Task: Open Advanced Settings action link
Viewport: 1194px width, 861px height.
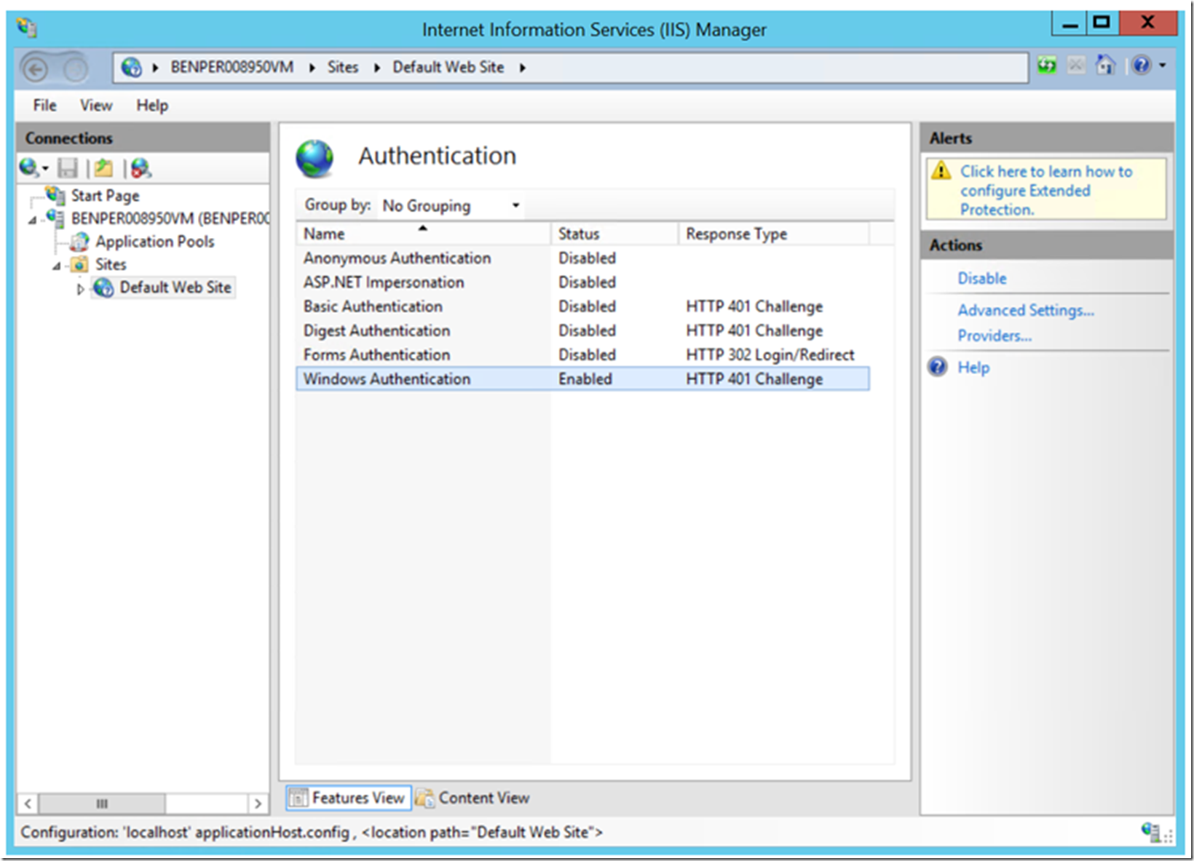Action: point(1025,310)
